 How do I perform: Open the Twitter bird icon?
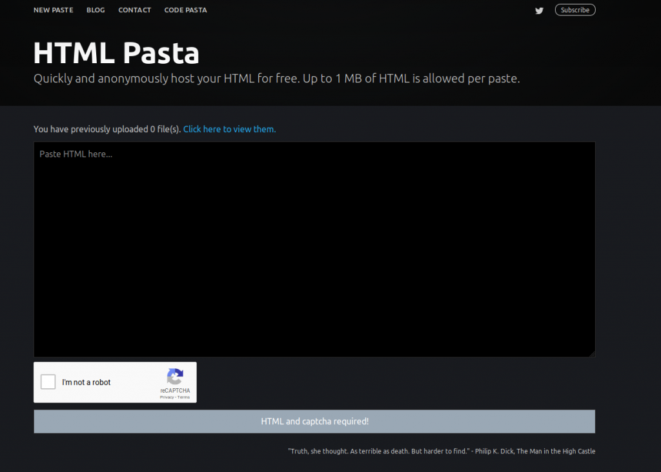[x=539, y=10]
